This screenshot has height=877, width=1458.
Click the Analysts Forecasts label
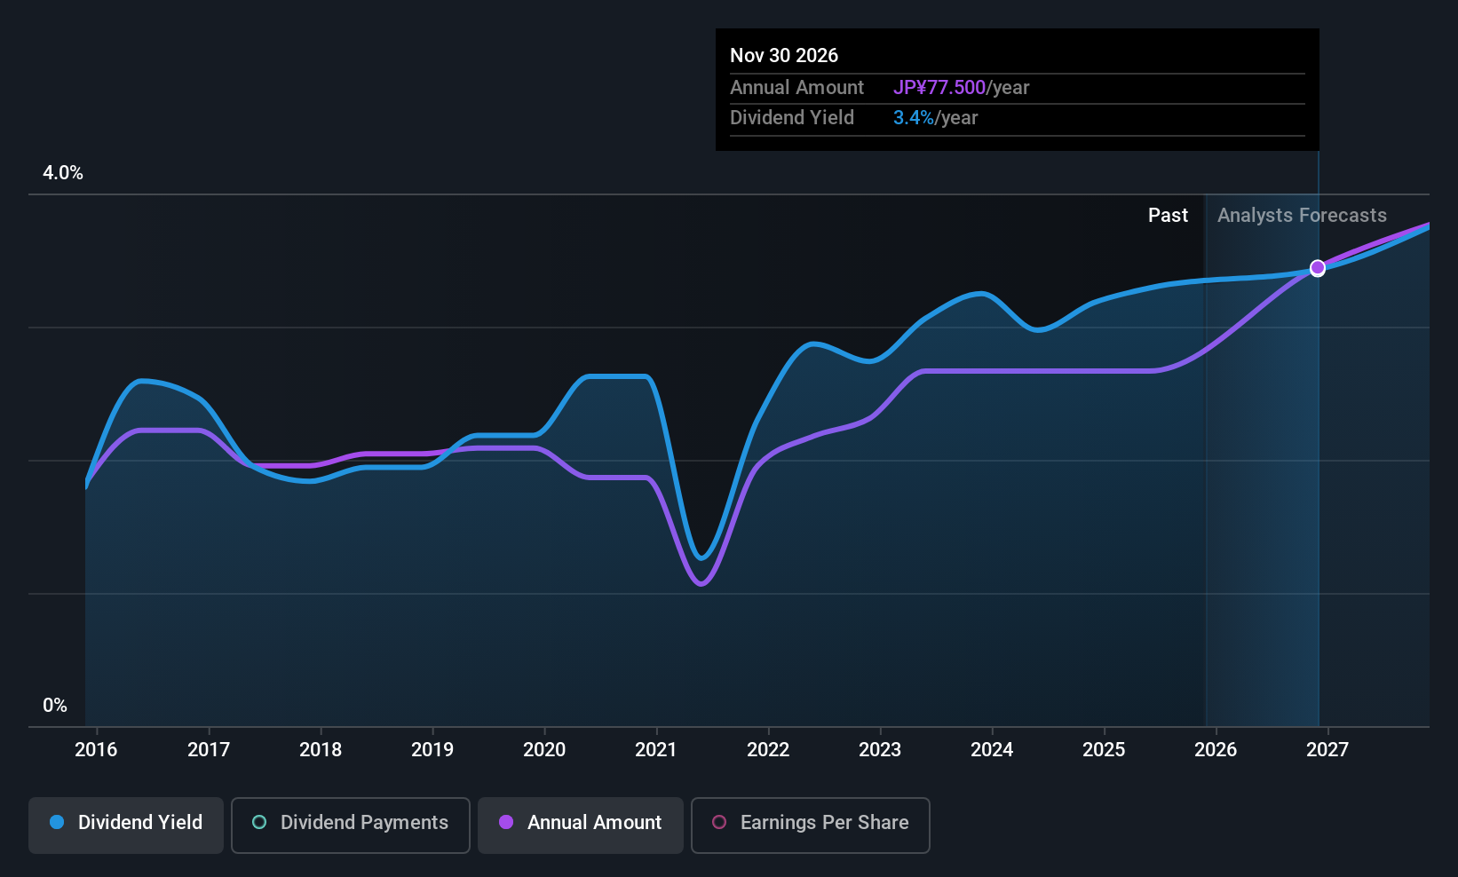tap(1302, 216)
